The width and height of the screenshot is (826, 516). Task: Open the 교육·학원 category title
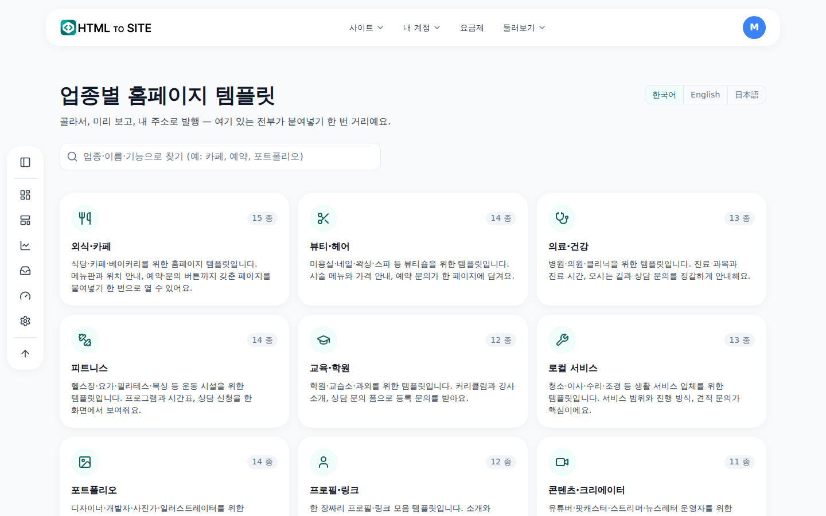click(330, 368)
